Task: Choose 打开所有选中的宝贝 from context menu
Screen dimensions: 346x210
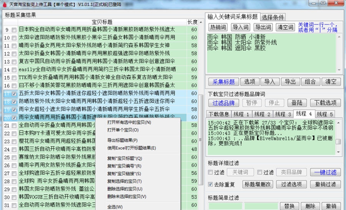Action: pyautogui.click(x=129, y=122)
